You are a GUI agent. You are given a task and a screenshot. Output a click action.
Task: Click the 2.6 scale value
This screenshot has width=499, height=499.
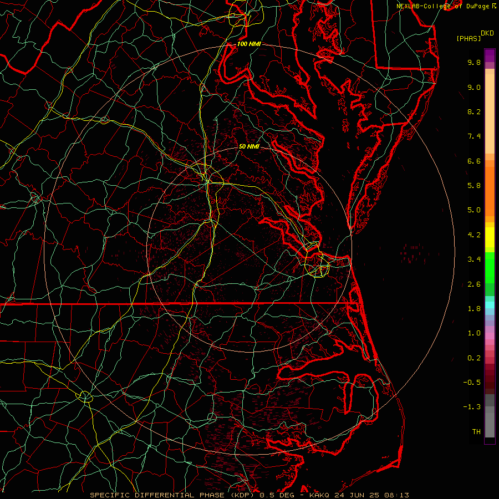click(x=474, y=284)
